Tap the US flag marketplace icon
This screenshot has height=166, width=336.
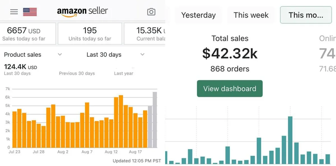[30, 12]
